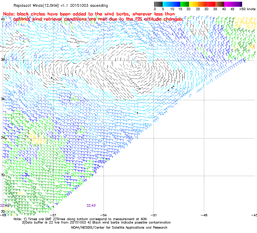Click the '10' knots legend tick label
The height and width of the screenshot is (233, 257).
click(172, 9)
